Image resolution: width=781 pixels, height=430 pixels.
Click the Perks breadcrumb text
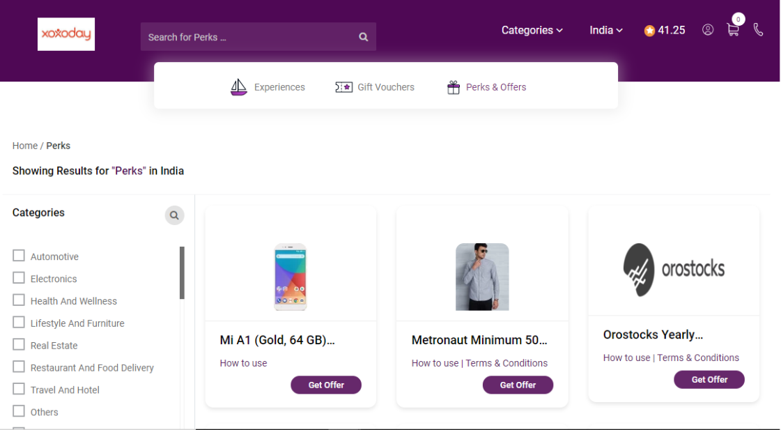pyautogui.click(x=59, y=146)
